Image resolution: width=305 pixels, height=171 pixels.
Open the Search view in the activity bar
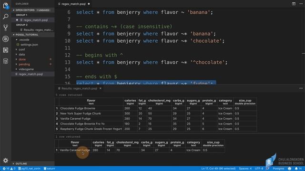point(6,17)
